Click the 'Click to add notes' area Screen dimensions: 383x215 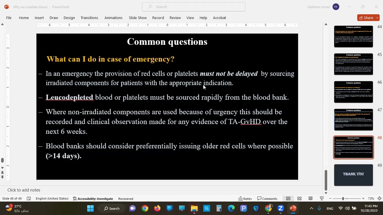pos(24,190)
